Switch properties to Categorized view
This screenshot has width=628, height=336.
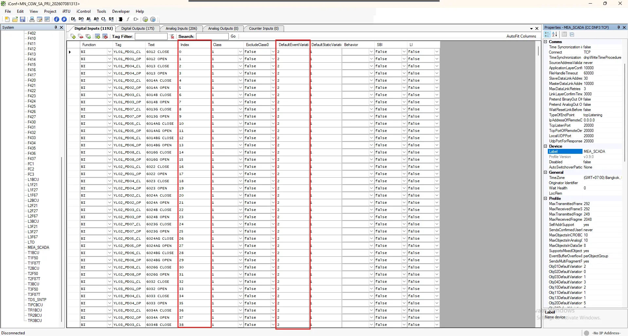point(547,34)
